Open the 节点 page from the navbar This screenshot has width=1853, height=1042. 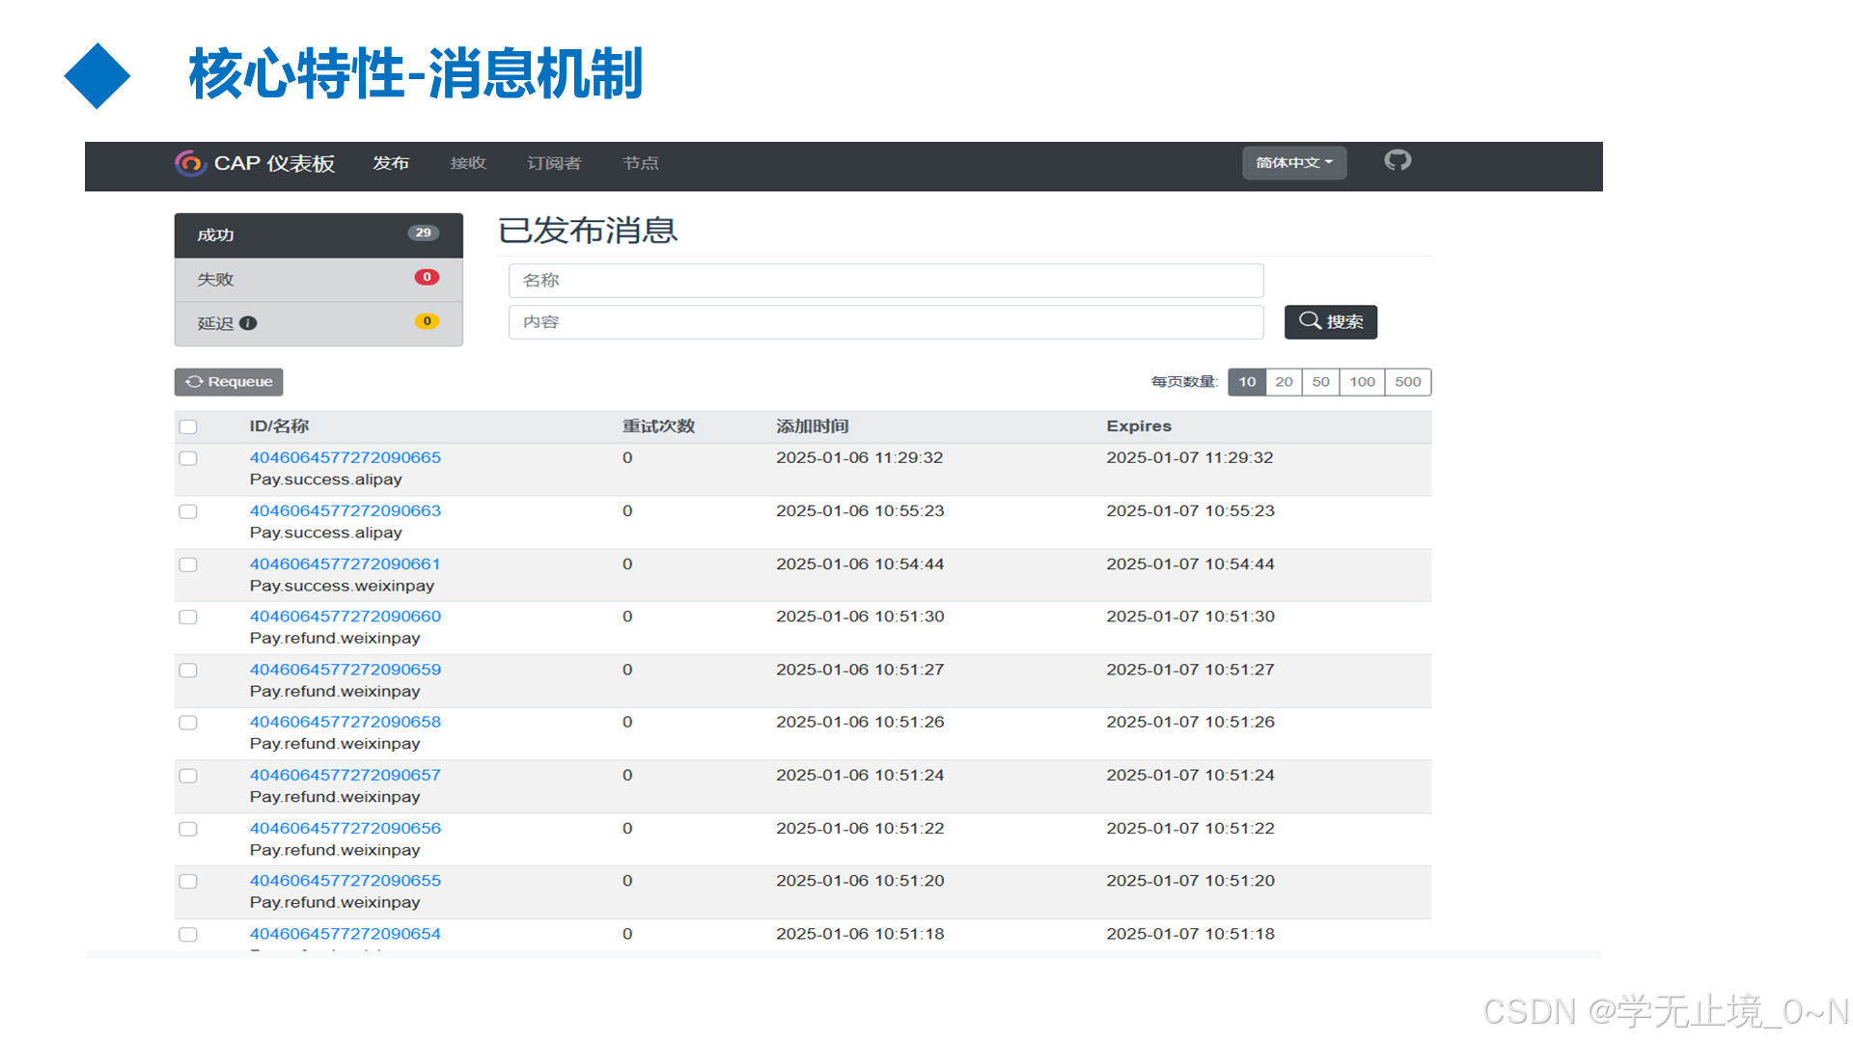pos(640,163)
